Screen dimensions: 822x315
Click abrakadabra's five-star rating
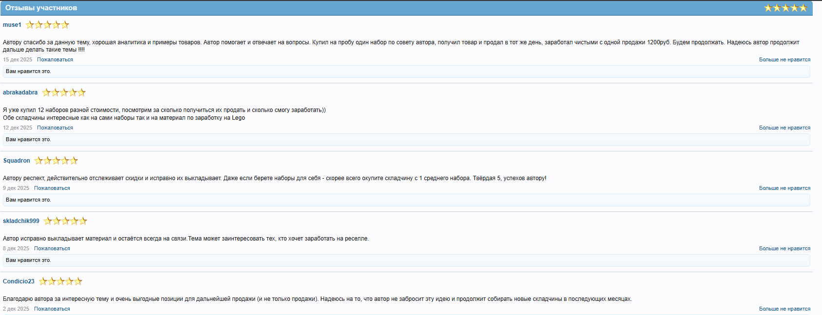[64, 93]
